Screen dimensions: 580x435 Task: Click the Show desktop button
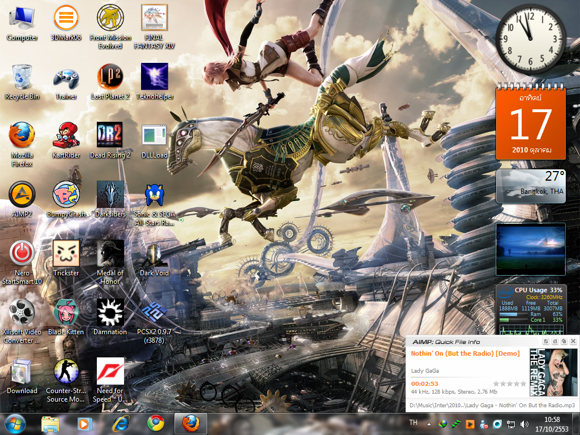tap(577, 424)
